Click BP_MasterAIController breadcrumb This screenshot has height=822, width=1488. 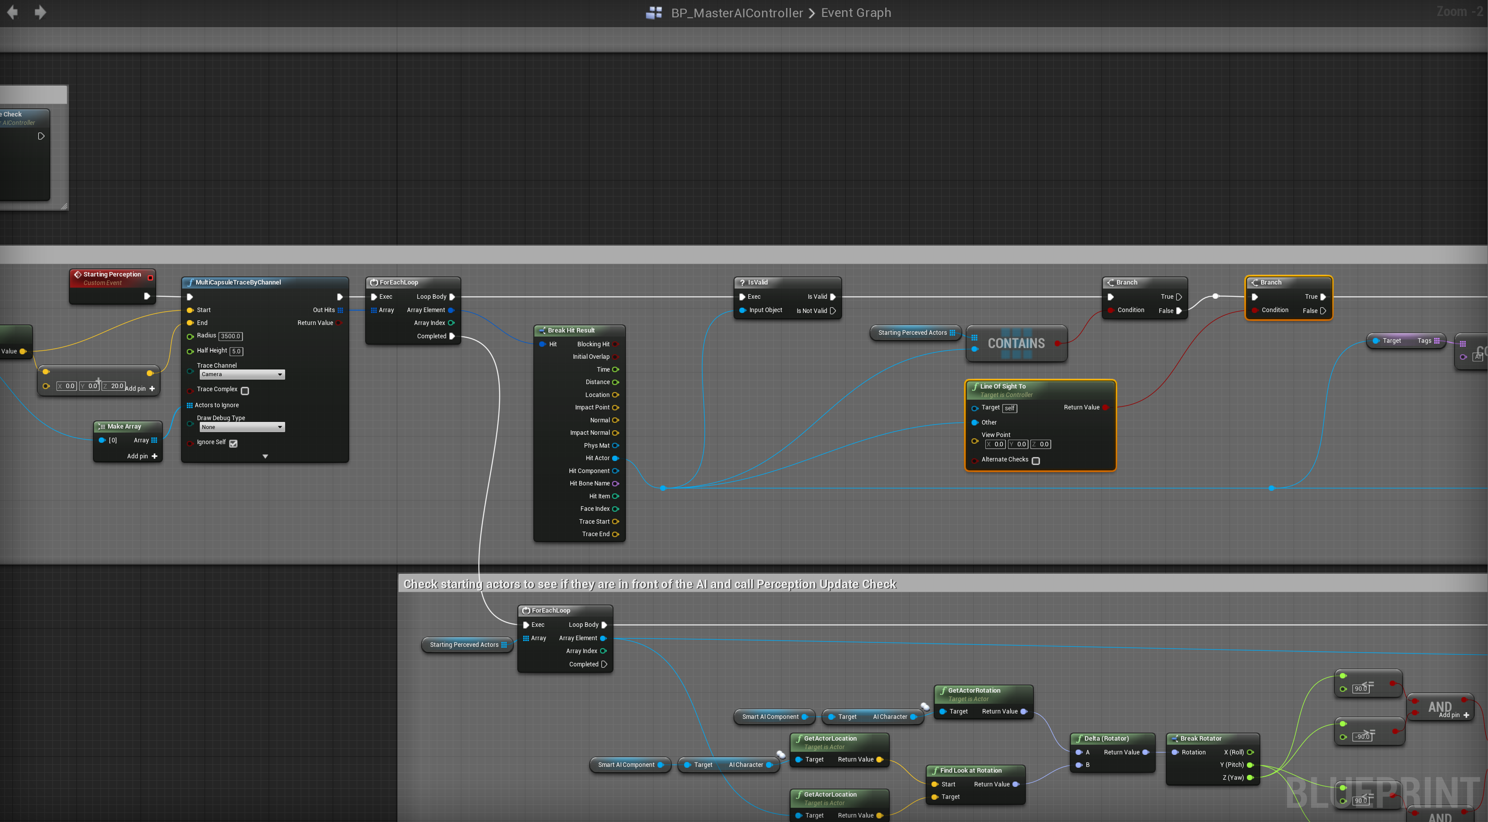click(737, 13)
